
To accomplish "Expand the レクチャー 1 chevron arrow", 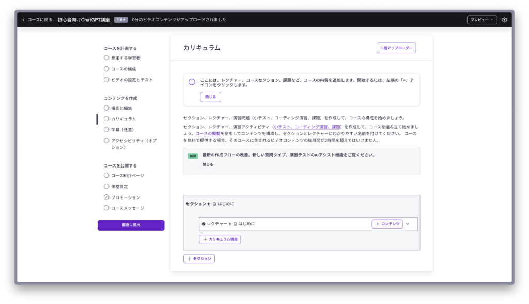I will [x=408, y=224].
